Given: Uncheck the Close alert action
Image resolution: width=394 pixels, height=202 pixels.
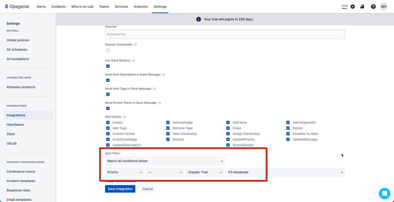Looking at the screenshot, I should click(228, 128).
